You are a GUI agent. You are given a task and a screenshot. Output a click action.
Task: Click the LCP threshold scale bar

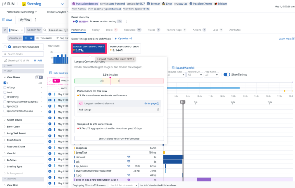coord(119,81)
